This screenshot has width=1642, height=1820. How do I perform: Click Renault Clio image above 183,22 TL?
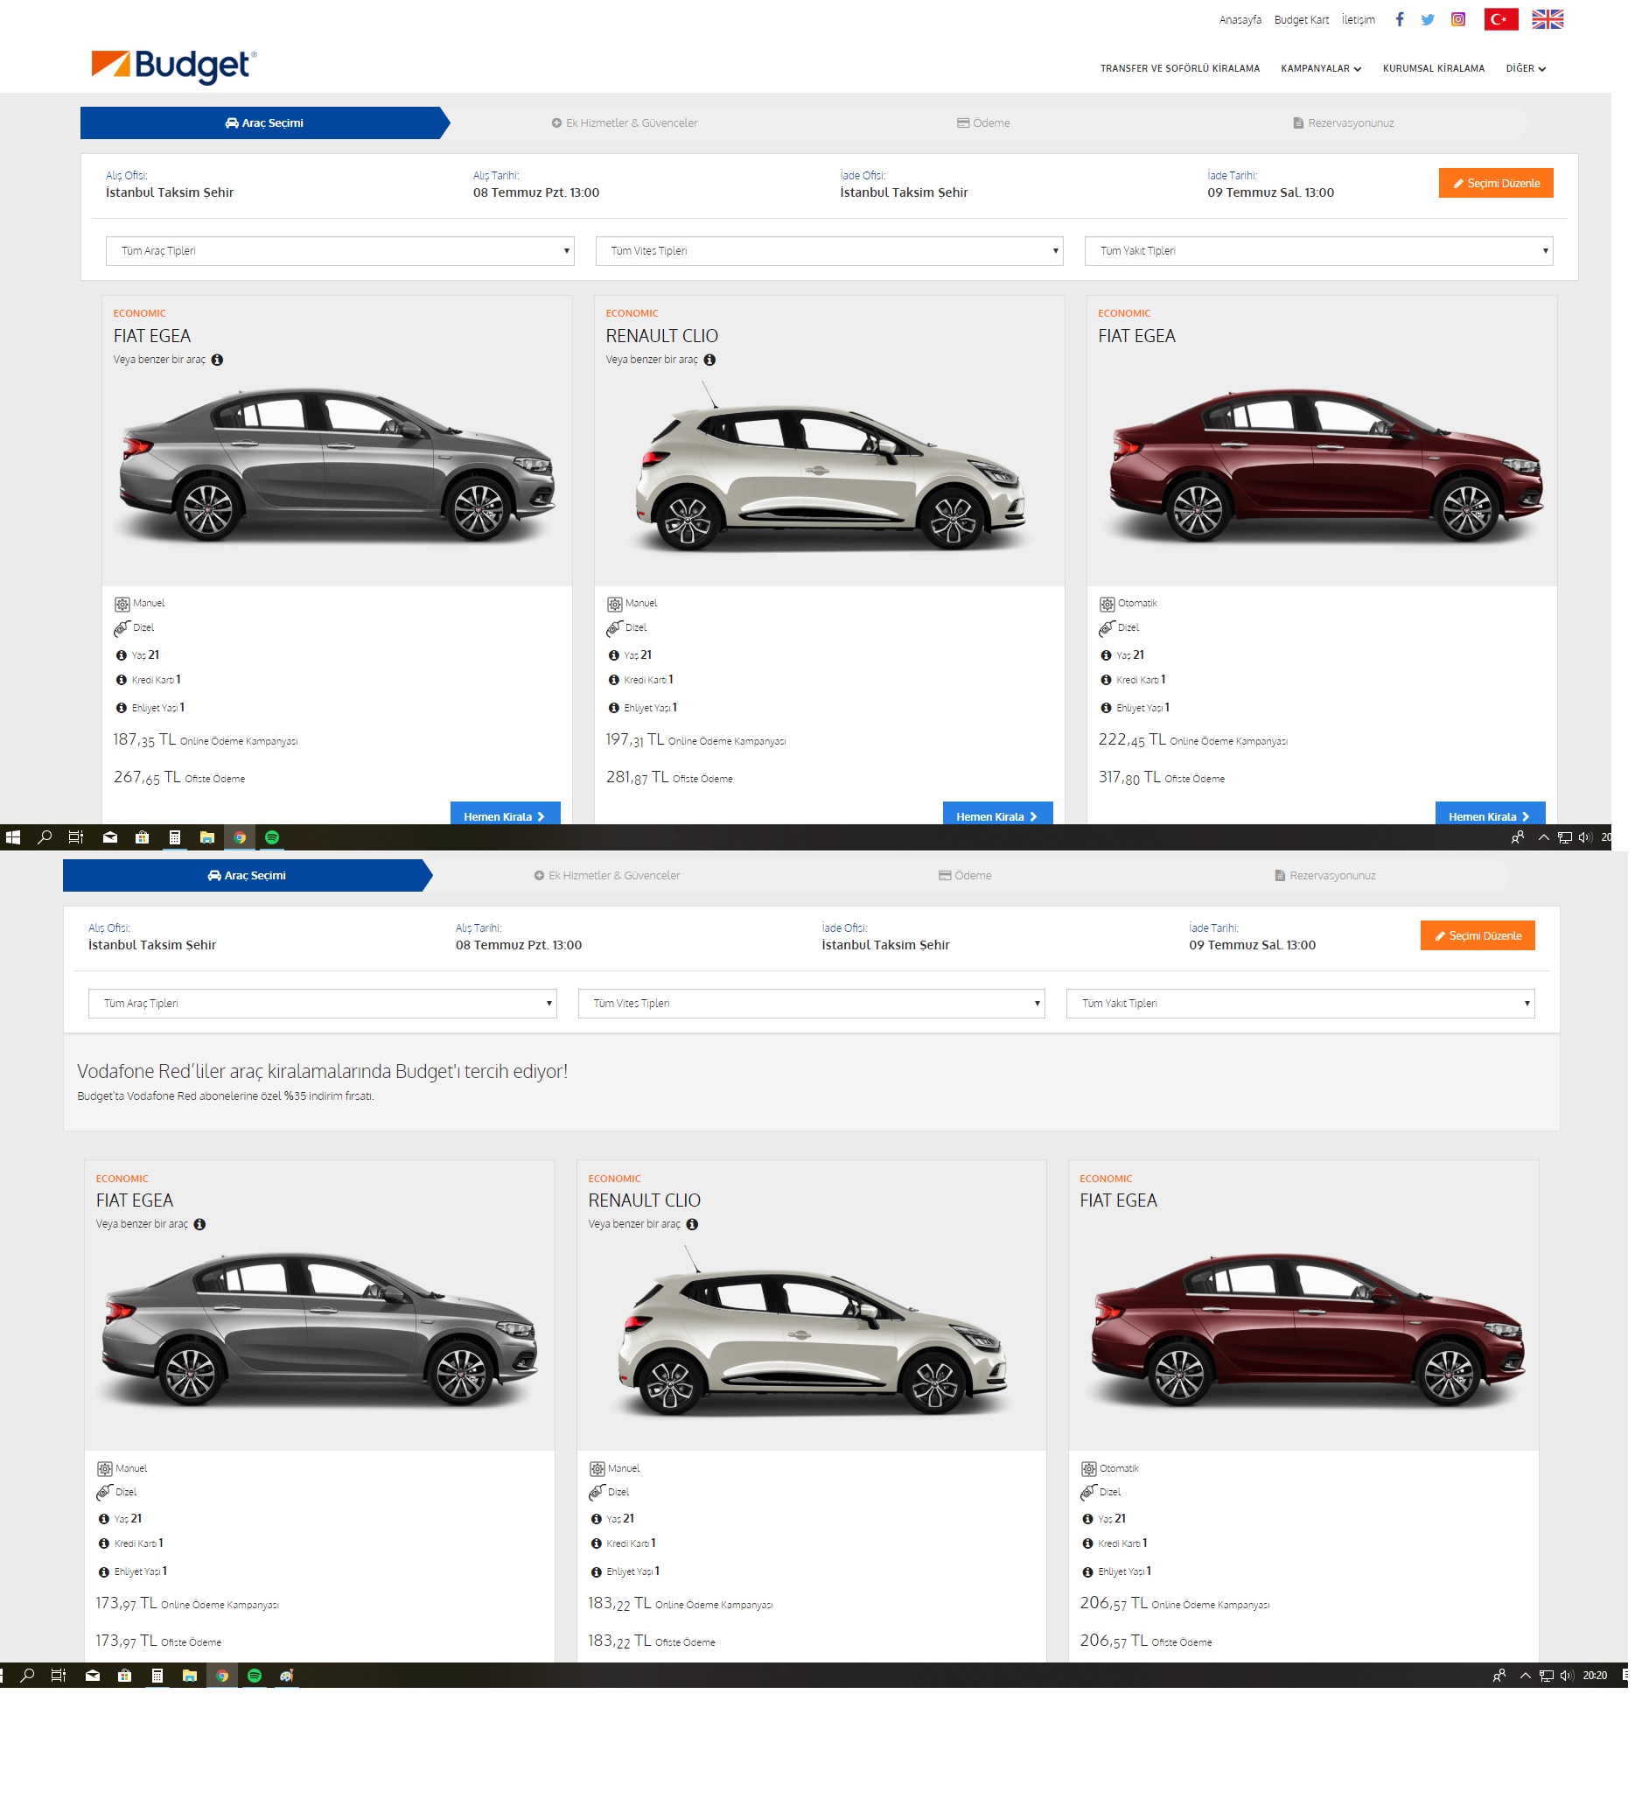coord(811,1331)
